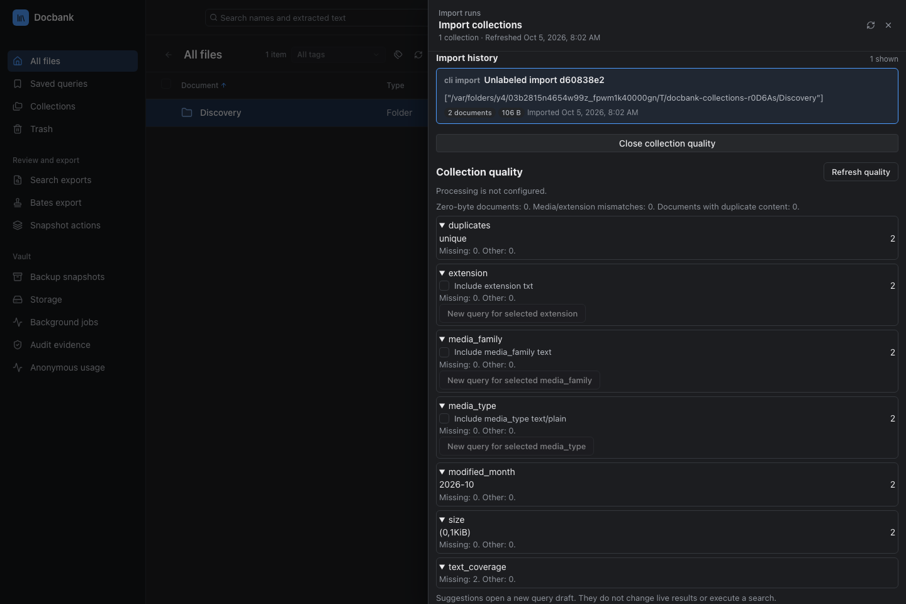
Task: Go to Saved queries
Action: 72,84
